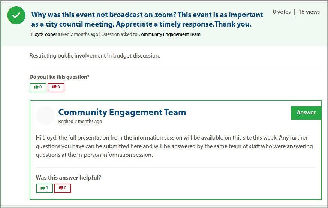Viewport: 328px width, 208px height.
Task: Click the 'Do you like this question?' label
Action: coord(59,77)
